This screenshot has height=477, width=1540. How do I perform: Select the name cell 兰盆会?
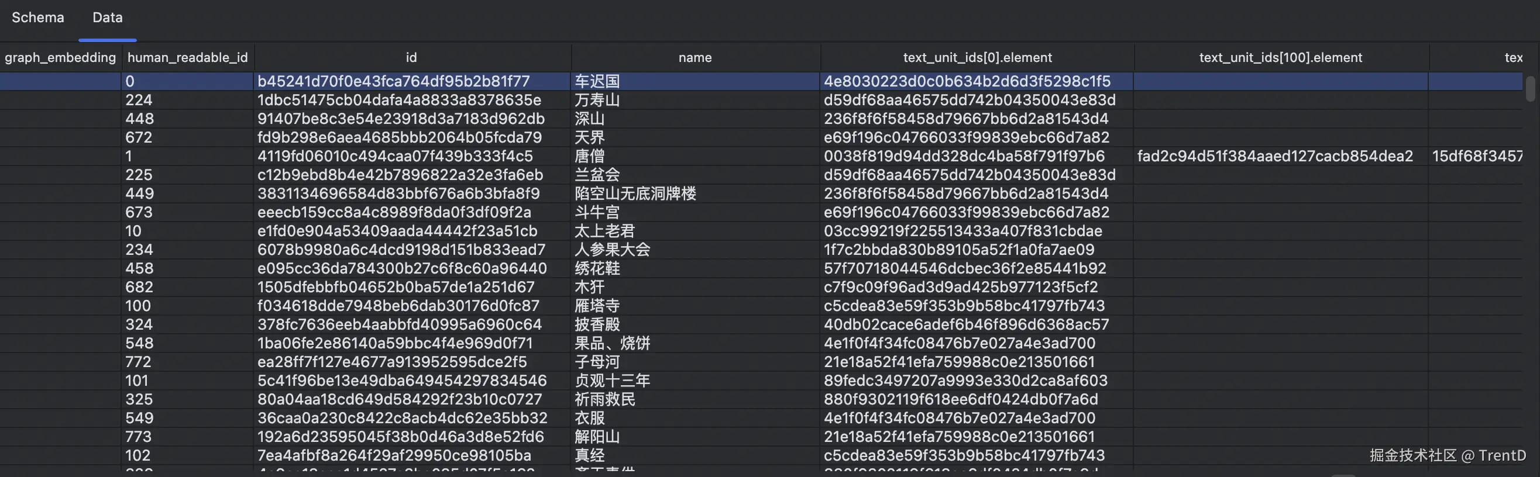point(695,174)
